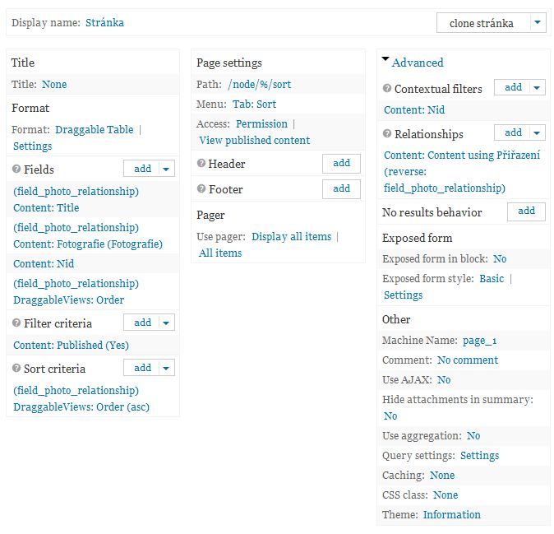Open dropdown arrow beside Relationships add
The image size is (554, 534).
point(537,132)
